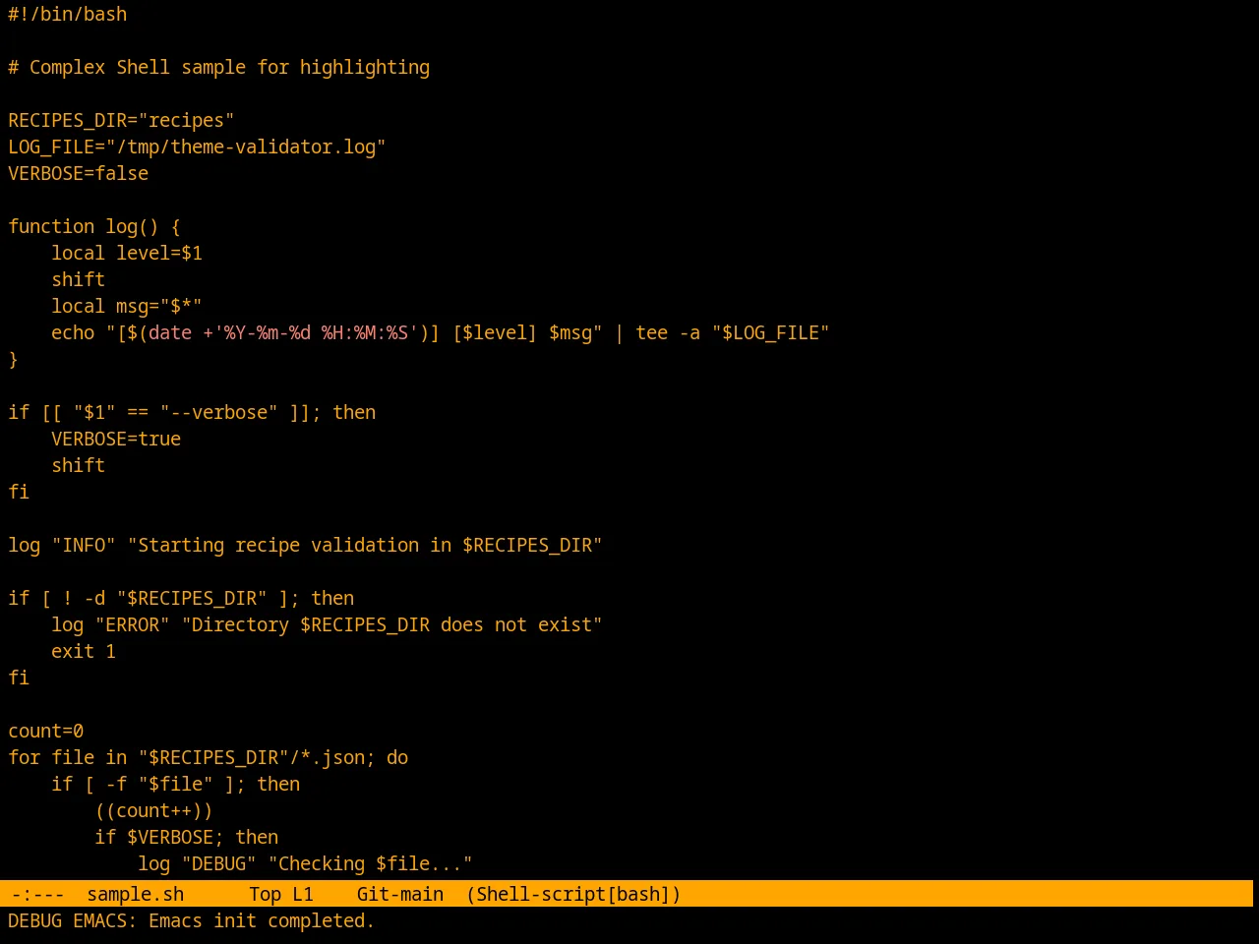This screenshot has height=944, width=1259.
Task: Click the RECIPES_DIR="recipes" assignment line
Action: tap(121, 120)
